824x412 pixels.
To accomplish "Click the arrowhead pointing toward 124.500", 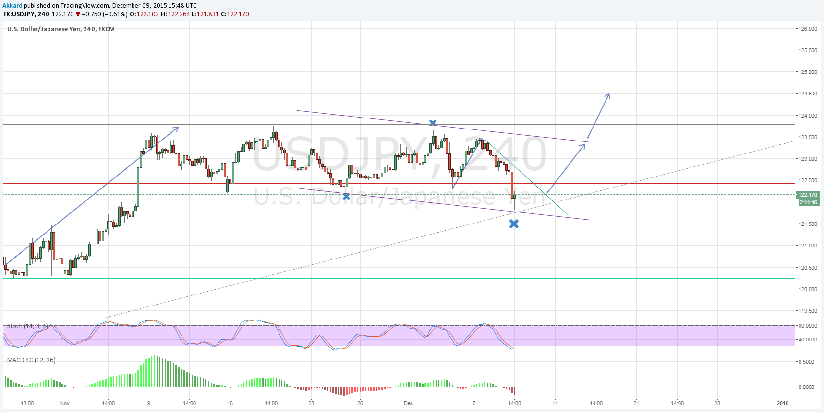I will coord(607,95).
